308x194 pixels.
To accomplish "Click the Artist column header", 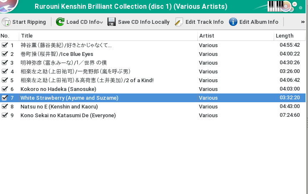I will [x=207, y=36].
